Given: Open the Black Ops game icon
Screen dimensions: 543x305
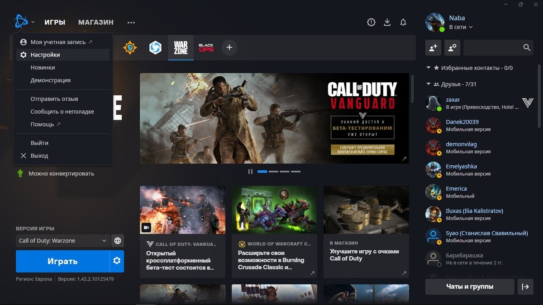Looking at the screenshot, I should [206, 47].
